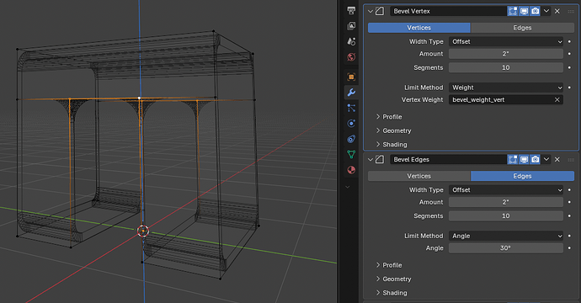This screenshot has width=581, height=303.
Task: Open Bevel Vertex Limit Method dropdown
Action: click(x=506, y=88)
